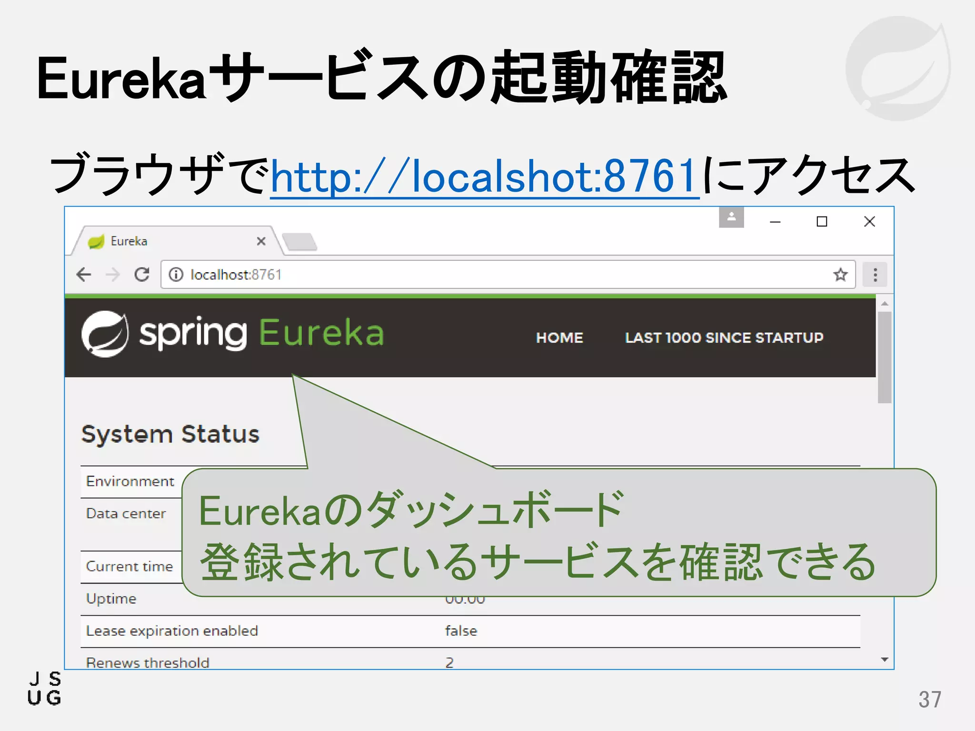Screen dimensions: 975x731
Task: Open a new browser tab
Action: pos(299,242)
